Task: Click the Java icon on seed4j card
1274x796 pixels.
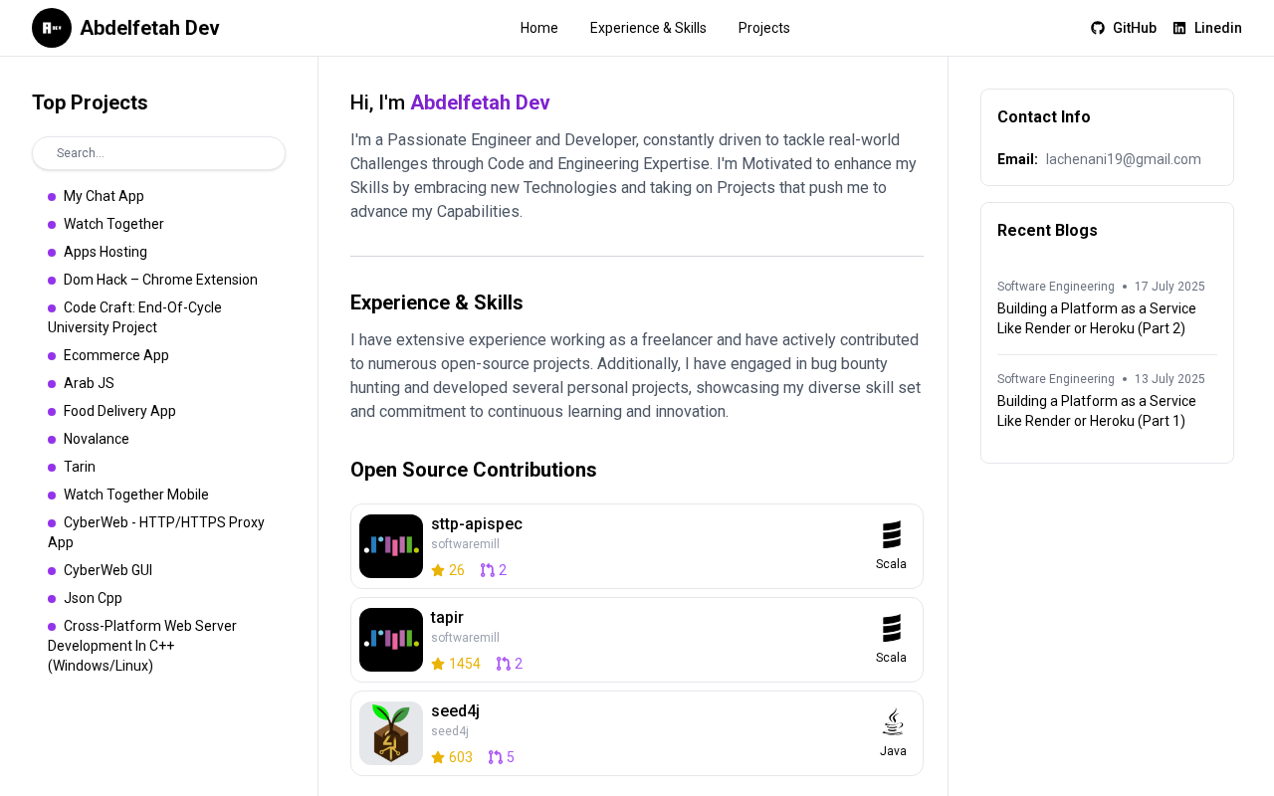Action: (x=893, y=722)
